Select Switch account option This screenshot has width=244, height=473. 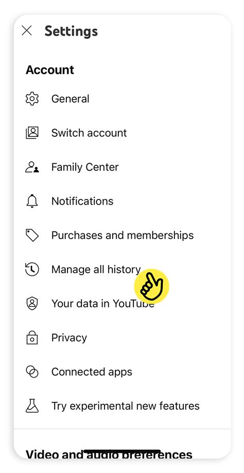tap(122, 133)
